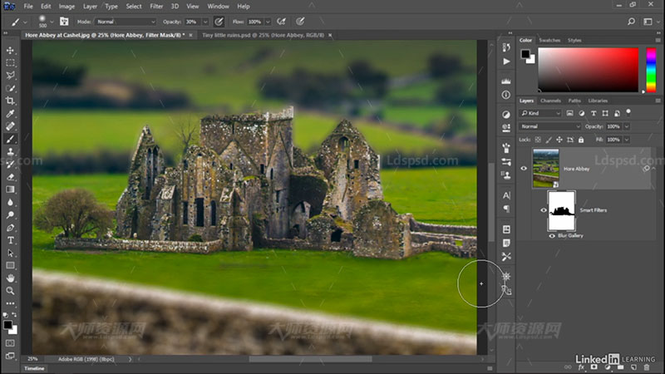This screenshot has height=374, width=665.
Task: Select the Clone Stamp tool
Action: (10, 152)
